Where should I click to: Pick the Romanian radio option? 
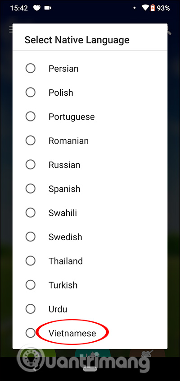[31, 140]
